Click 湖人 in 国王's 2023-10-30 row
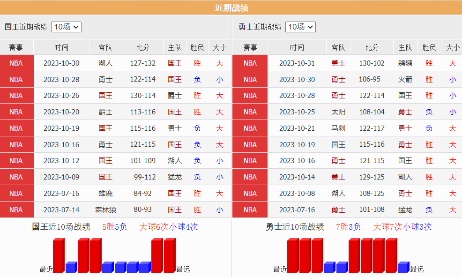 tap(105, 63)
